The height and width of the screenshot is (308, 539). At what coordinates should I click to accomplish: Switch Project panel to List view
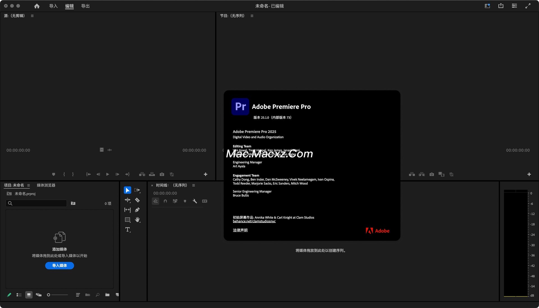(x=19, y=295)
